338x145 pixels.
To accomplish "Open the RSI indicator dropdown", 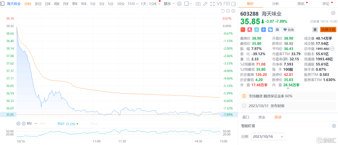I will [x=36, y=123].
